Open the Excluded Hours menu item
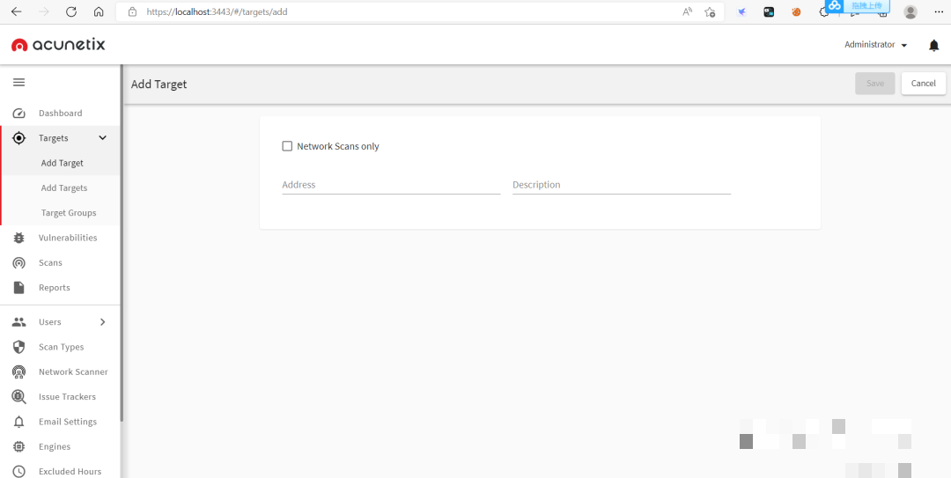951x478 pixels. click(x=61, y=471)
